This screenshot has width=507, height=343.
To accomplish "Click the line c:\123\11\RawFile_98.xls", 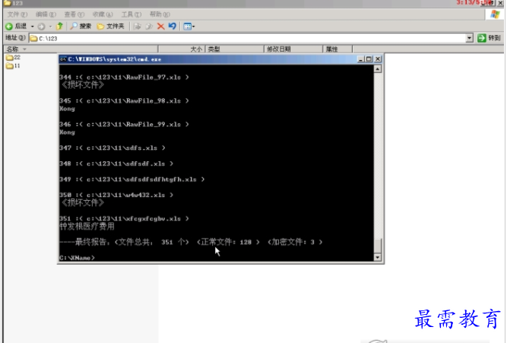I will [124, 101].
